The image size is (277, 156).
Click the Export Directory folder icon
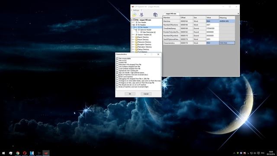136,37
